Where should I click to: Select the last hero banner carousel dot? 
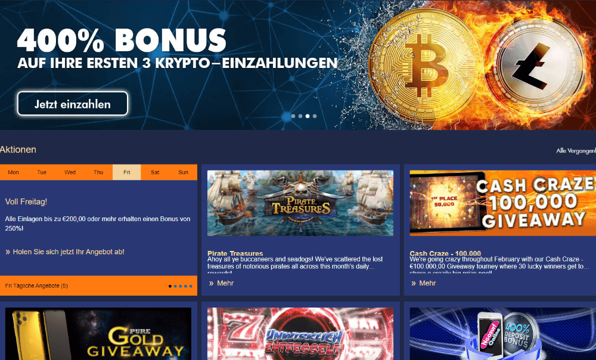click(315, 116)
